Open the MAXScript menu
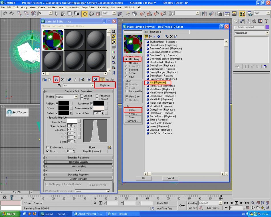The height and width of the screenshot is (217, 271). pos(129,7)
